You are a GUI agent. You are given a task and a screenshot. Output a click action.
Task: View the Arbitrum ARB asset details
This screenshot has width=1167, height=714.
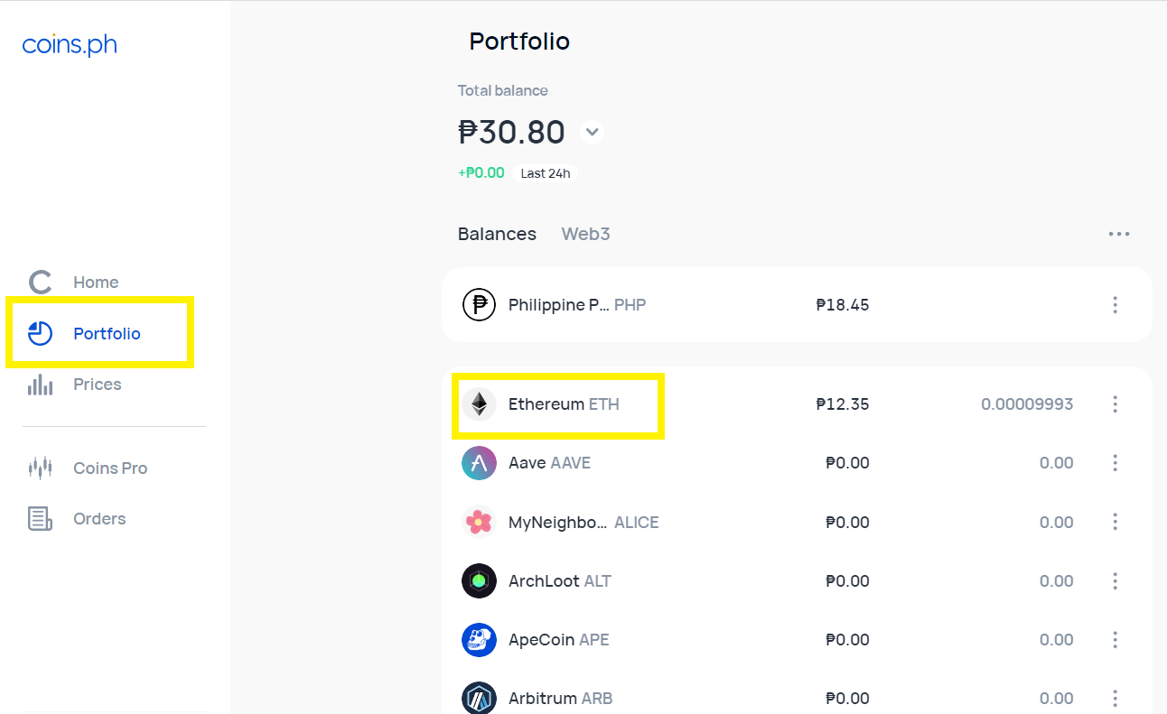pyautogui.click(x=723, y=697)
